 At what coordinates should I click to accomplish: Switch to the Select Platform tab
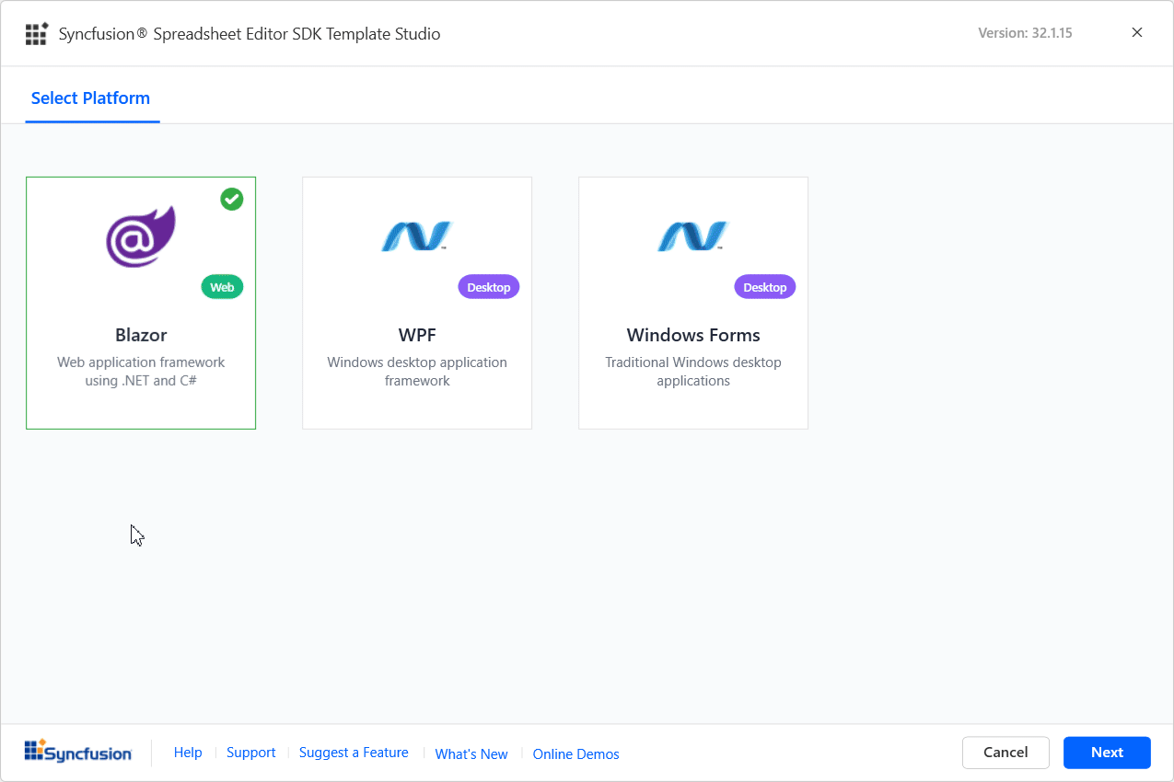point(91,98)
